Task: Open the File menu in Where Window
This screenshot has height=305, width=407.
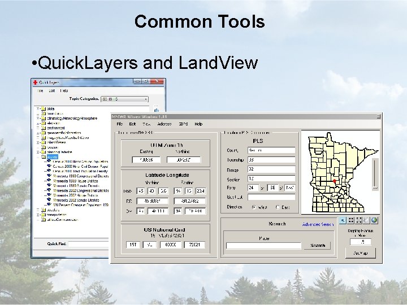Action: (x=120, y=124)
